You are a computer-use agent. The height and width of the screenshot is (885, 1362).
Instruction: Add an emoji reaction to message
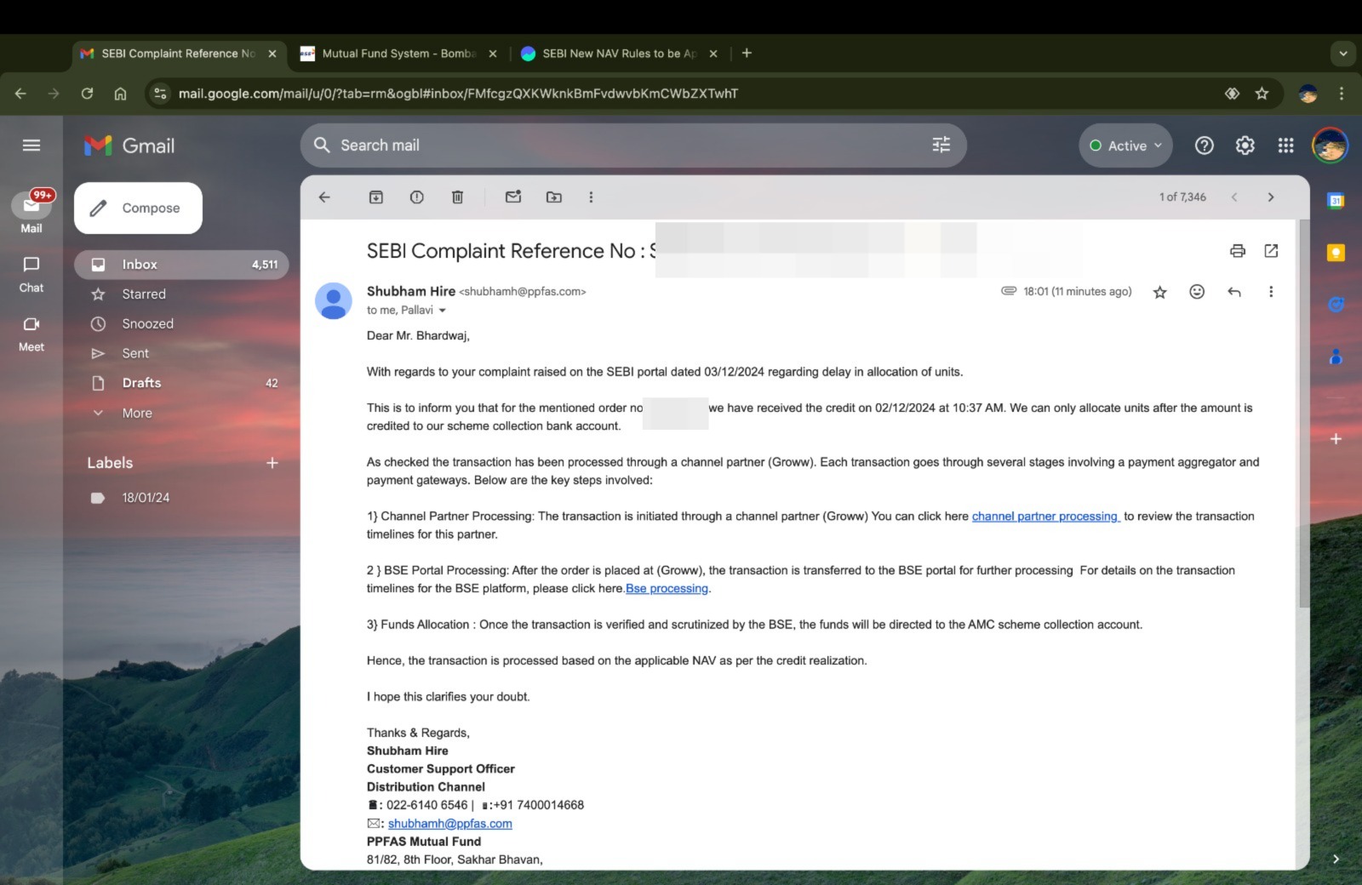pos(1197,292)
